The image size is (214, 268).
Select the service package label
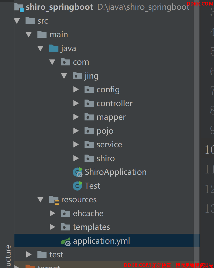109,145
